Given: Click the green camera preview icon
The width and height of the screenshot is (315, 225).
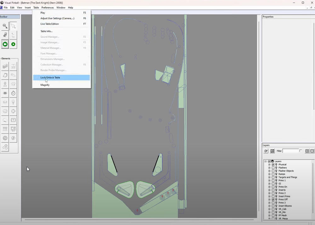Looking at the screenshot, I should click(5, 44).
